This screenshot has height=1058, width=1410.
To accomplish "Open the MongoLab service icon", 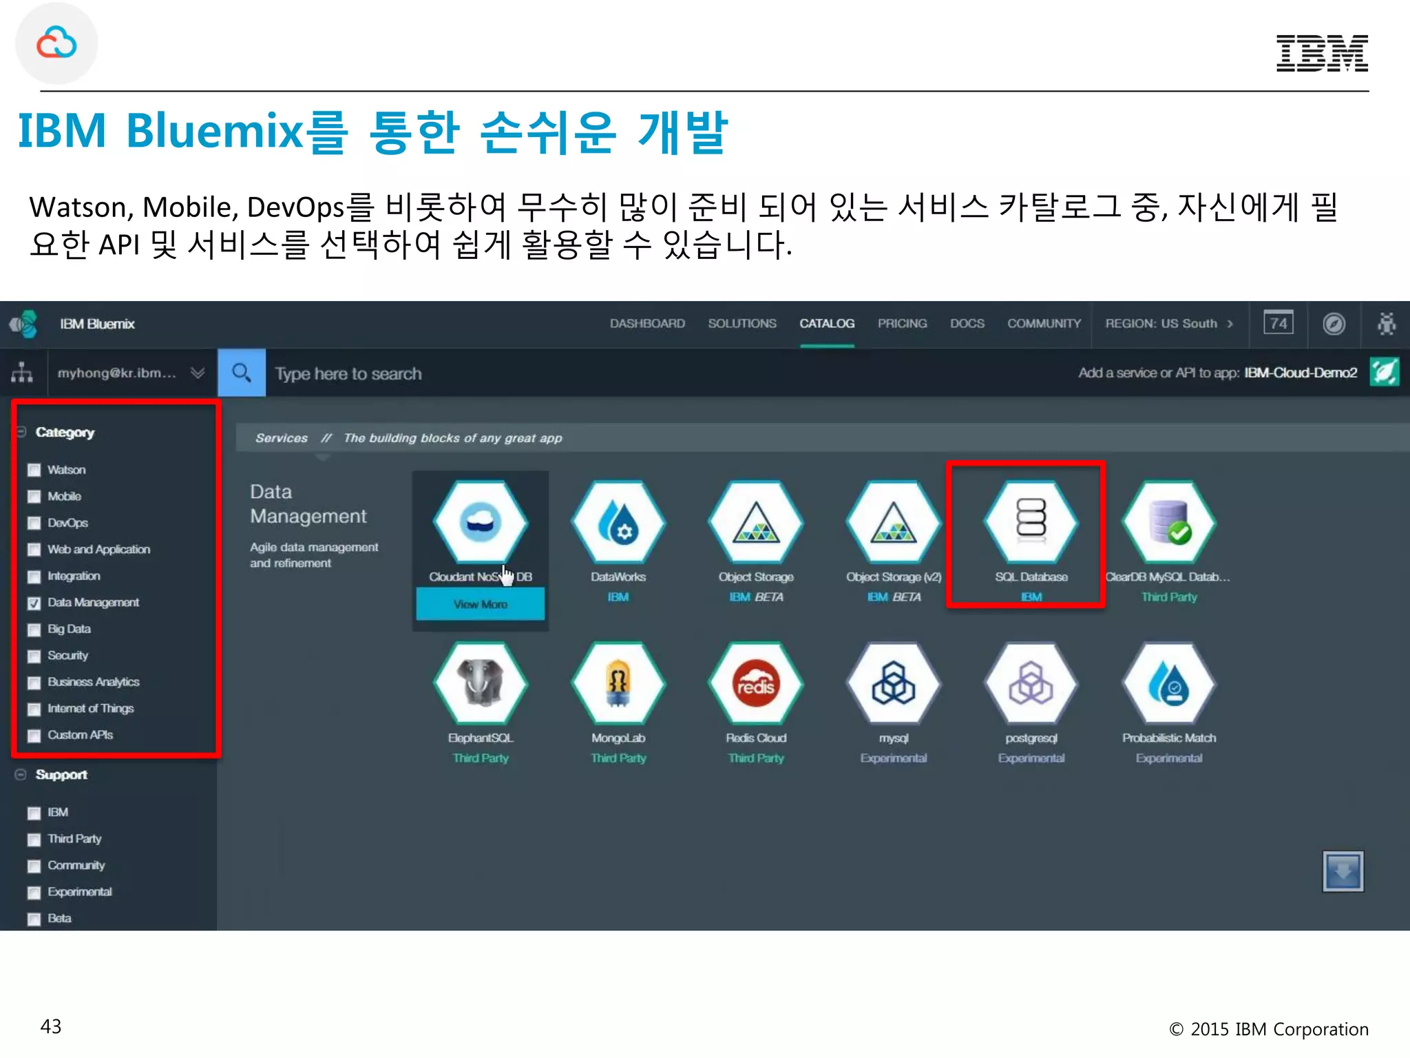I will coord(618,683).
